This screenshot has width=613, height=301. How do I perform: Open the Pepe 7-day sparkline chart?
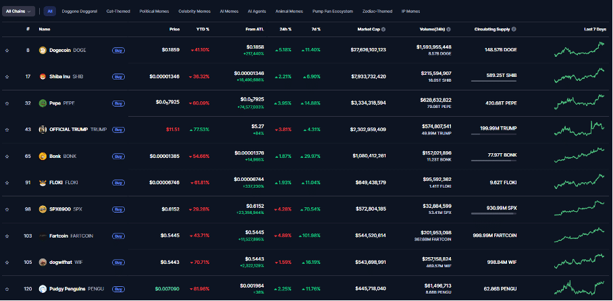(579, 103)
